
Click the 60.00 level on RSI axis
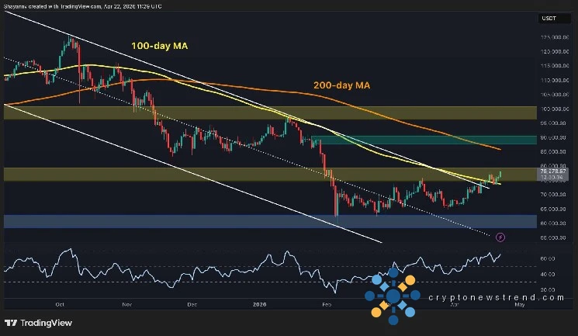(549, 258)
